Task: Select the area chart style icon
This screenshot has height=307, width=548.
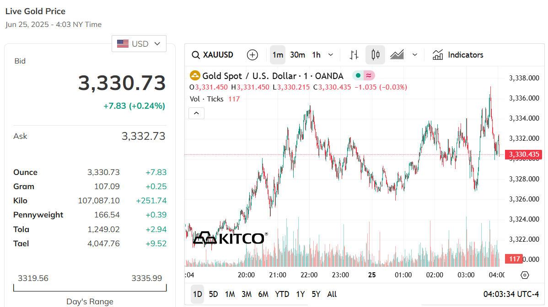Action: point(397,55)
